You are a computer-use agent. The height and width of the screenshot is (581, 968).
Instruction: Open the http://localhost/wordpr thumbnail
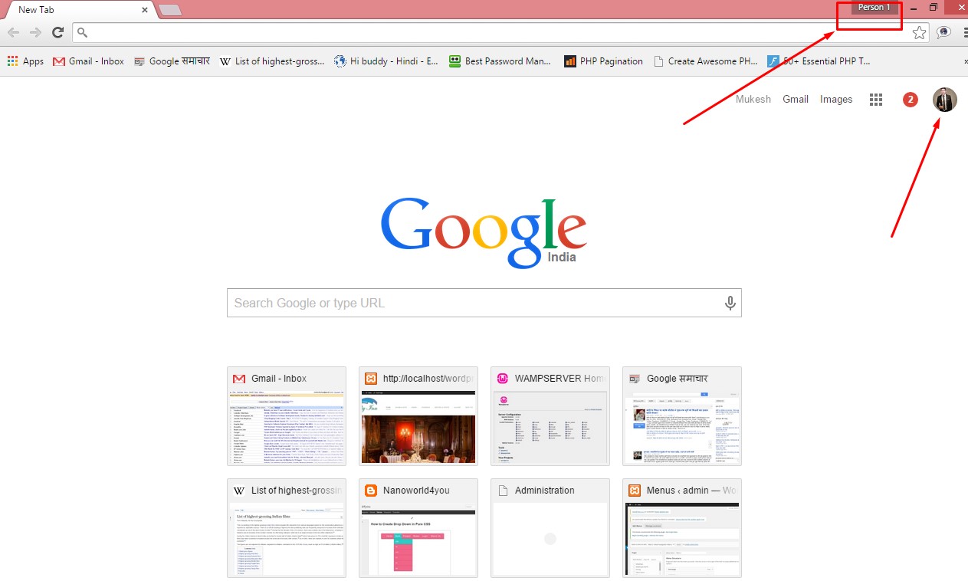[418, 416]
